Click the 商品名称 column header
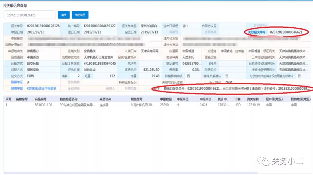This screenshot has height=175, width=313. point(105,99)
